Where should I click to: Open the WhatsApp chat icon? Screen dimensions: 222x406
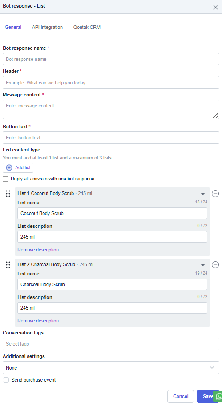218,396
